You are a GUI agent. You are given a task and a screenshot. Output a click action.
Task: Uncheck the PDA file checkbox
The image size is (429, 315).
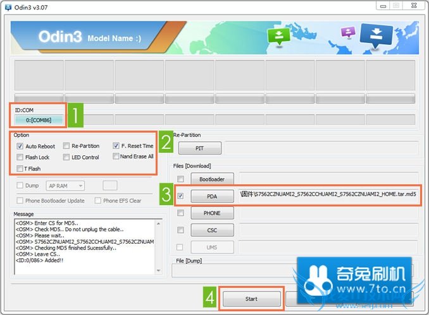pyautogui.click(x=180, y=196)
